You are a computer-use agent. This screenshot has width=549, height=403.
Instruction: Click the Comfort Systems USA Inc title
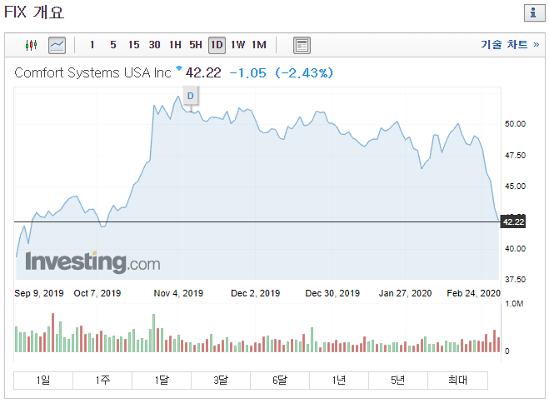[92, 72]
